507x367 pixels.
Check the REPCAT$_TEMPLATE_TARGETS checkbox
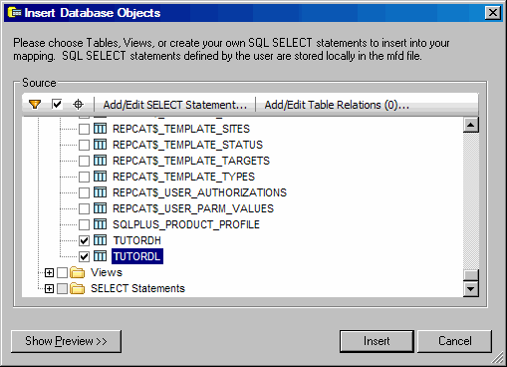coord(84,161)
